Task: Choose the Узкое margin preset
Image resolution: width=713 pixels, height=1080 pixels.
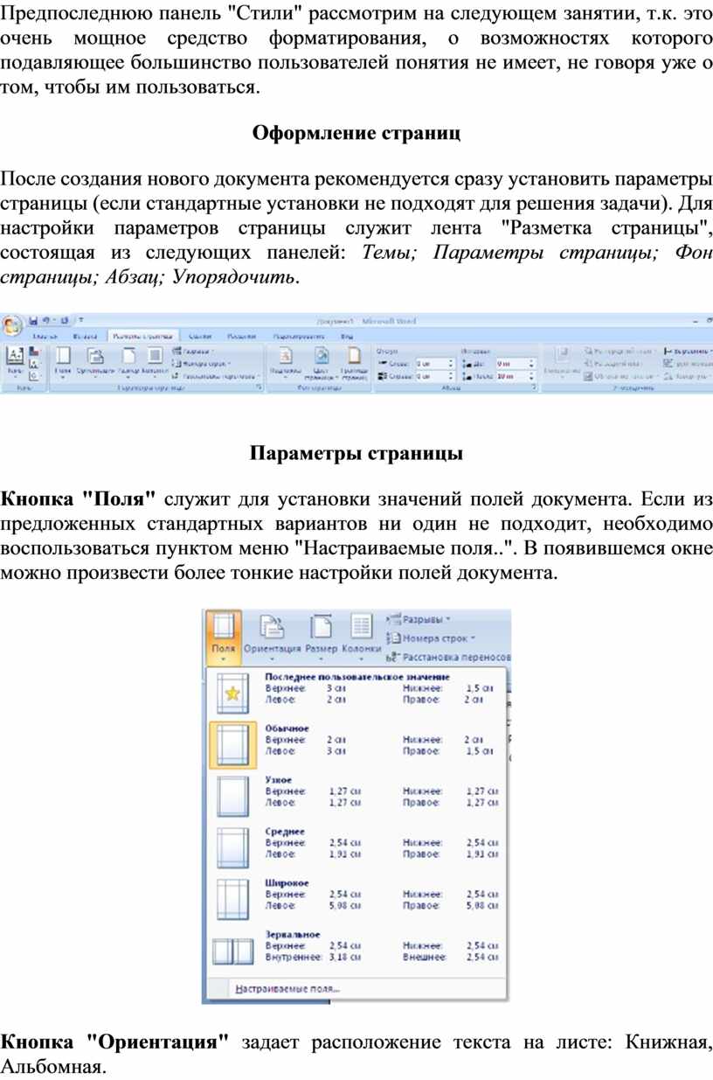Action: 358,796
